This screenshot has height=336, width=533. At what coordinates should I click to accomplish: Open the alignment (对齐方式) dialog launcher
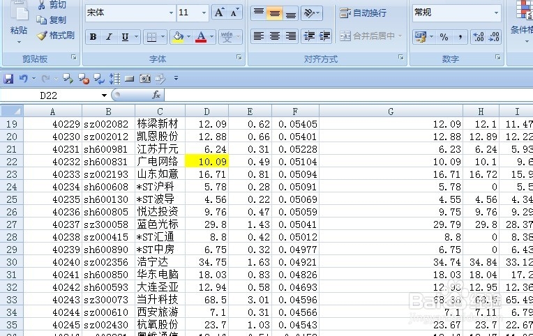[x=400, y=57]
